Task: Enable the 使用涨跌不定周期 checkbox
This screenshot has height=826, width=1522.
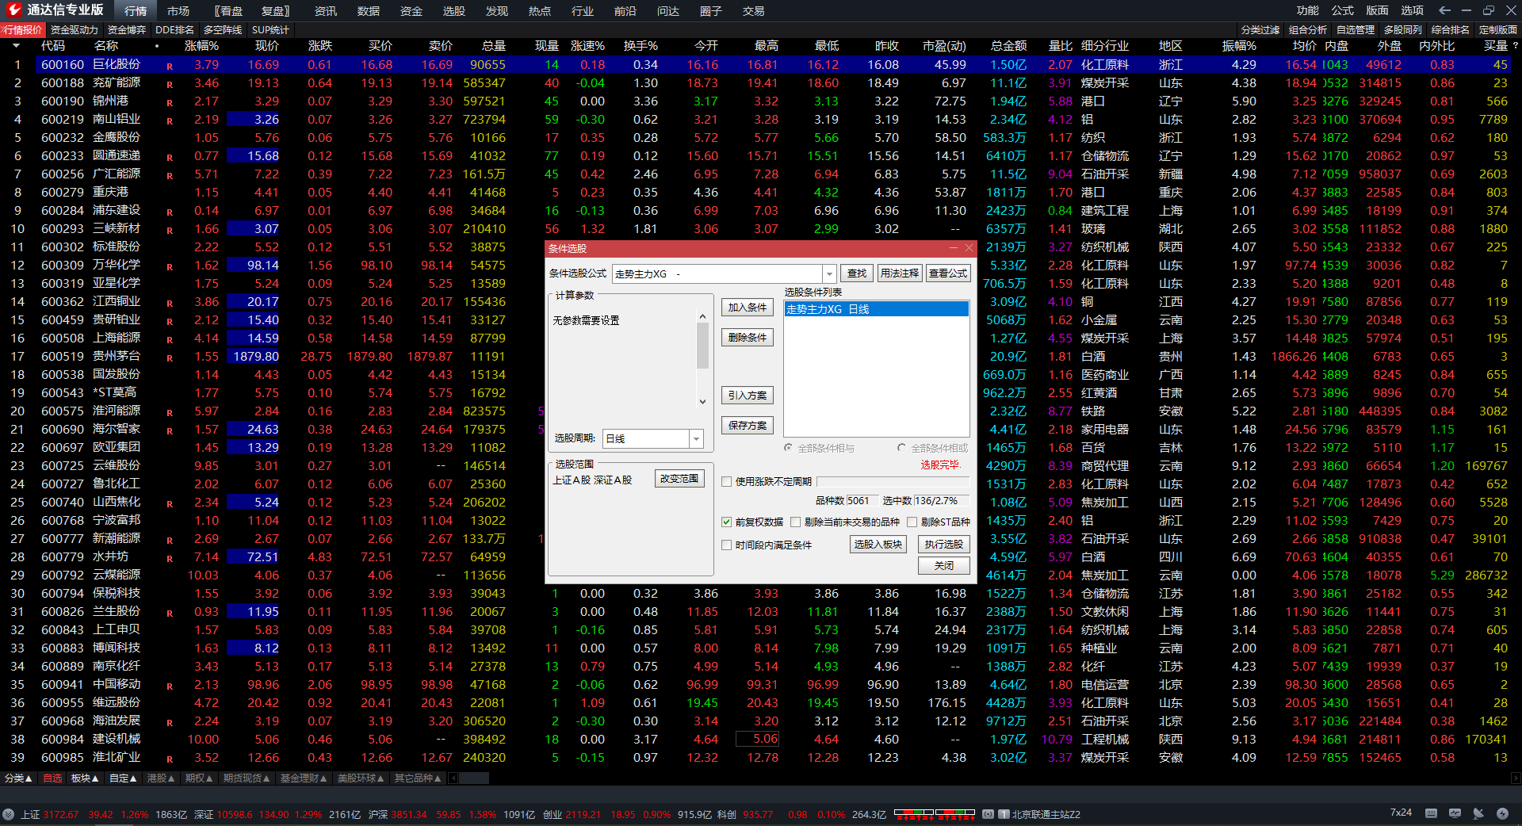Action: click(726, 481)
